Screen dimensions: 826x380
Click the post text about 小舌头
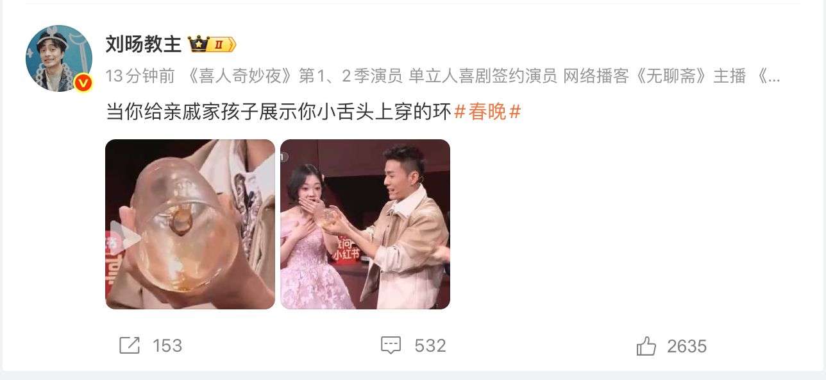pyautogui.click(x=278, y=112)
